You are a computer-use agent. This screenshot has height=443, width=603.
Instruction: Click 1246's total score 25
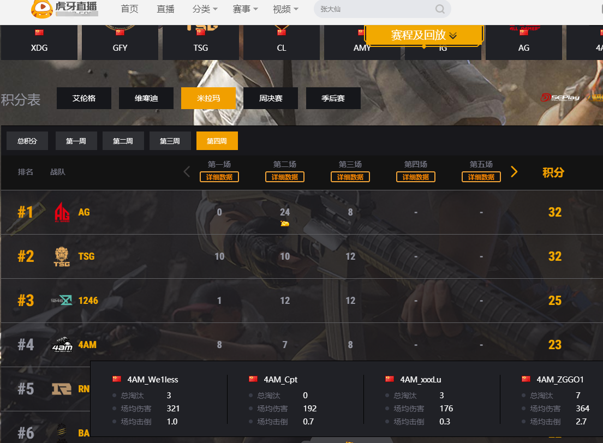pyautogui.click(x=555, y=300)
